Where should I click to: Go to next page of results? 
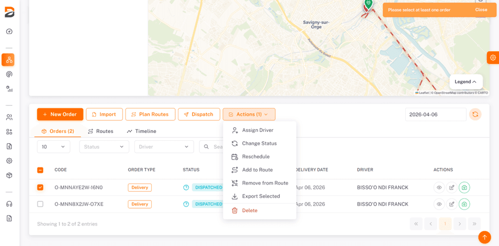(x=460, y=223)
